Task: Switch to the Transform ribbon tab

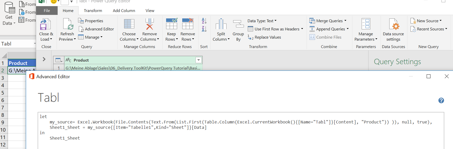Action: 93,11
